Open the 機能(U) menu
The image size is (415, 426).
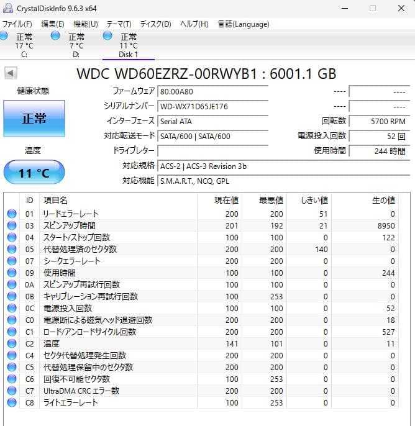click(86, 24)
